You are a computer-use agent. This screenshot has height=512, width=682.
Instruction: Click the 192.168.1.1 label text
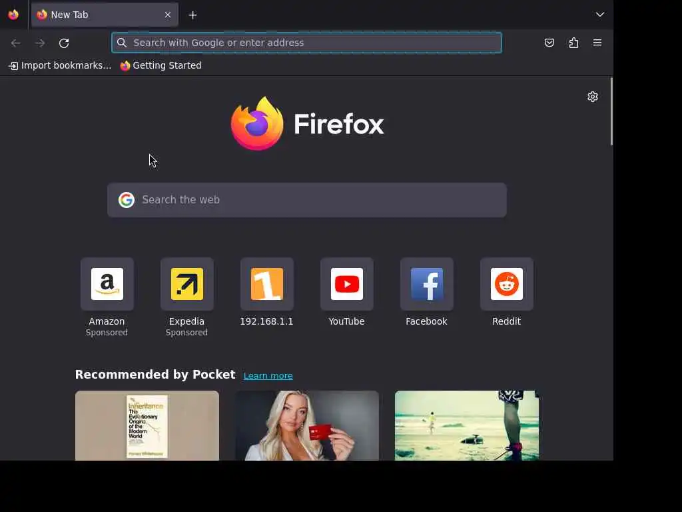(x=266, y=321)
